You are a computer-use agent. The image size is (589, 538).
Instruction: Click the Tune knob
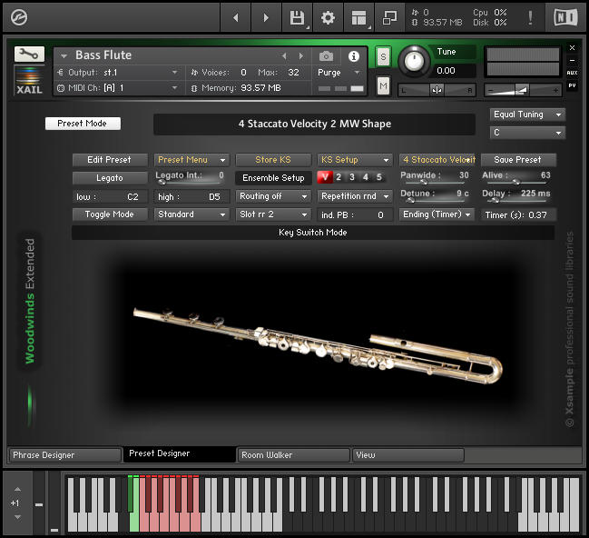(414, 61)
